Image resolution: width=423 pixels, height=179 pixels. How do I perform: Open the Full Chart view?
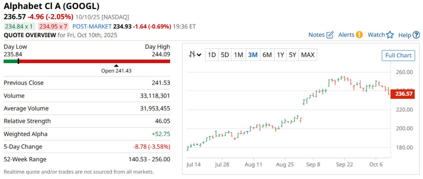pyautogui.click(x=398, y=55)
